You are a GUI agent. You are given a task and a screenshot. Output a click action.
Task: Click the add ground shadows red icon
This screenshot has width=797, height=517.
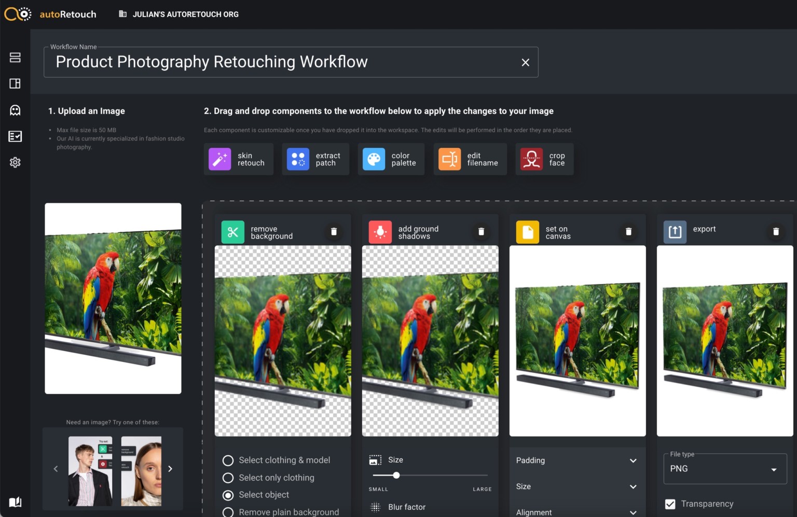380,232
